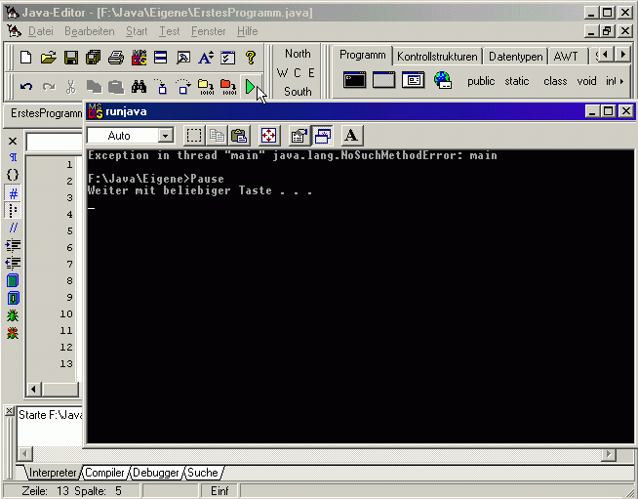Open a file with the folder icon
The image size is (638, 499).
(x=48, y=58)
